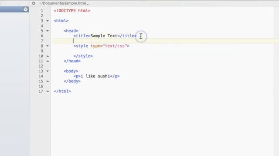Click the fold end marker on line 17
279x156 pixels.
[48, 91]
